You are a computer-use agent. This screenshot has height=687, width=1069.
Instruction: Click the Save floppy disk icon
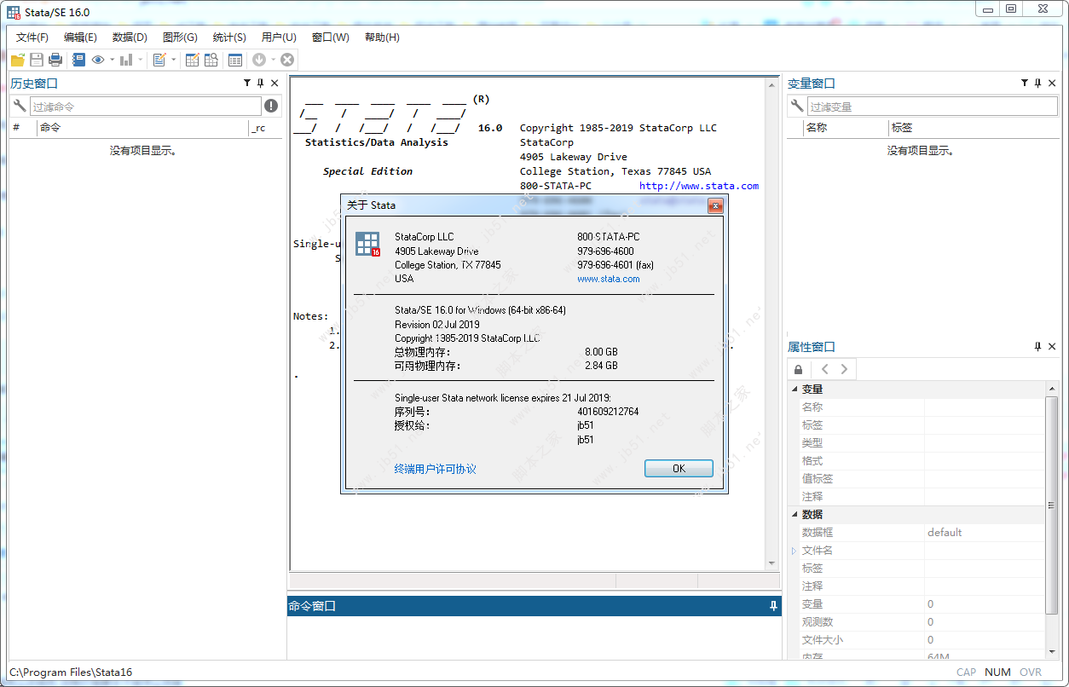coord(37,60)
